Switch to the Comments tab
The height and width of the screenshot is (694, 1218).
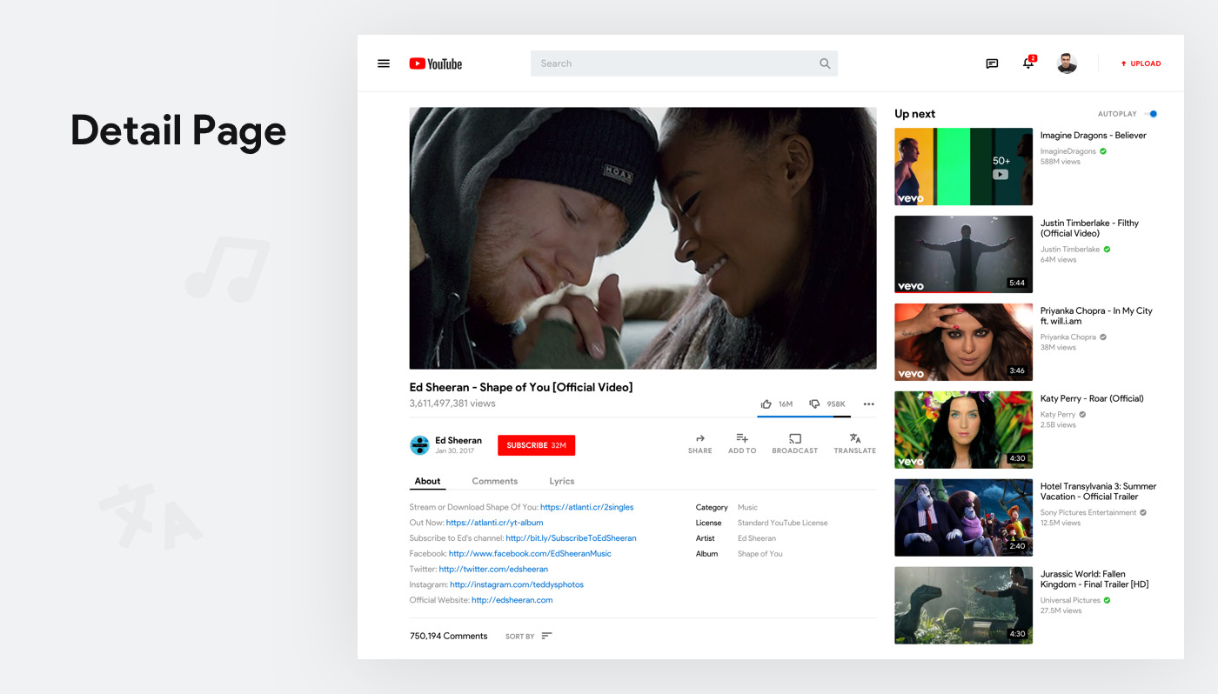tap(495, 481)
